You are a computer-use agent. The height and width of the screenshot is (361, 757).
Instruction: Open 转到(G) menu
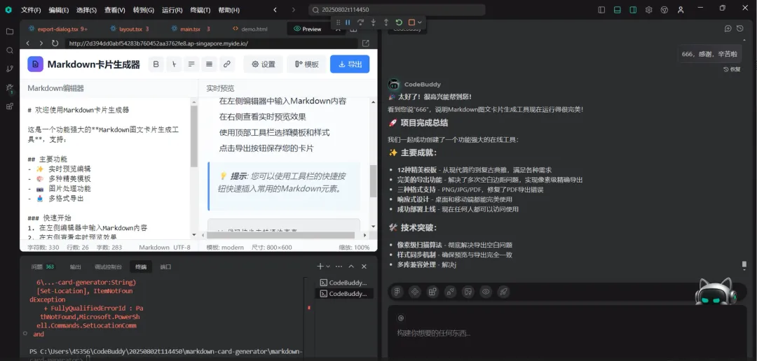(x=144, y=10)
